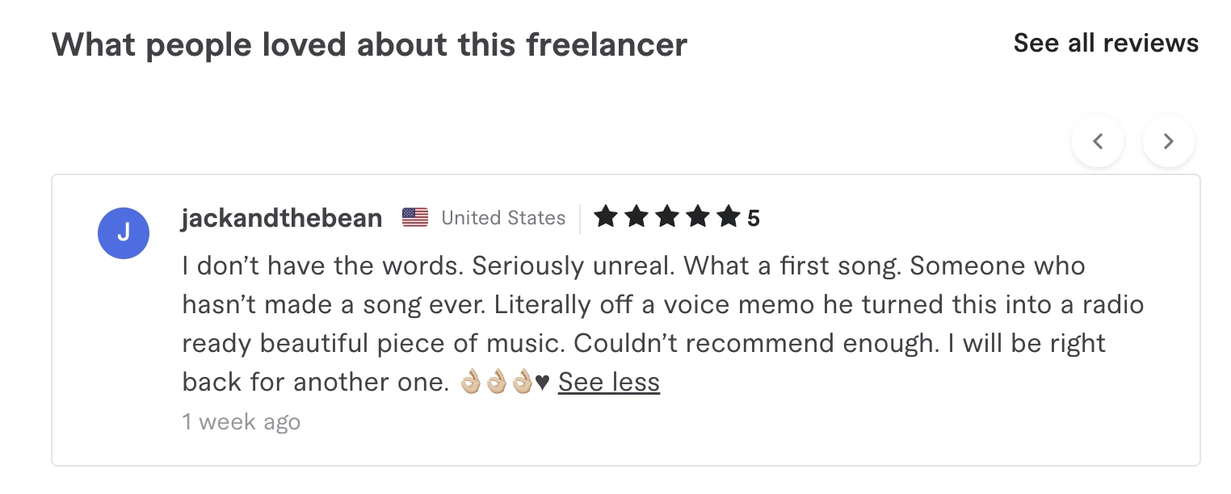Select the United States country label
The height and width of the screenshot is (494, 1231).
(x=503, y=218)
